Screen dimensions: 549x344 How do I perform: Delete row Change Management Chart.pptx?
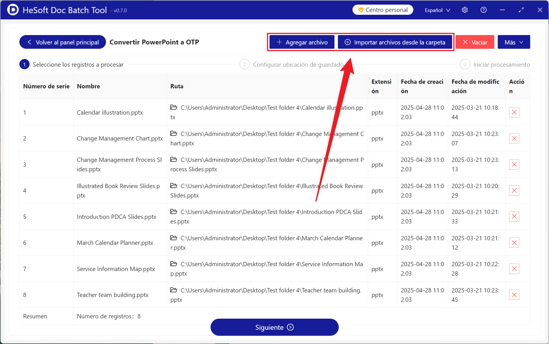514,139
